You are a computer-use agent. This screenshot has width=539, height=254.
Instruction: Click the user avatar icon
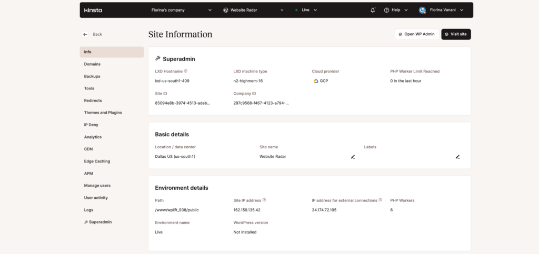(x=422, y=10)
